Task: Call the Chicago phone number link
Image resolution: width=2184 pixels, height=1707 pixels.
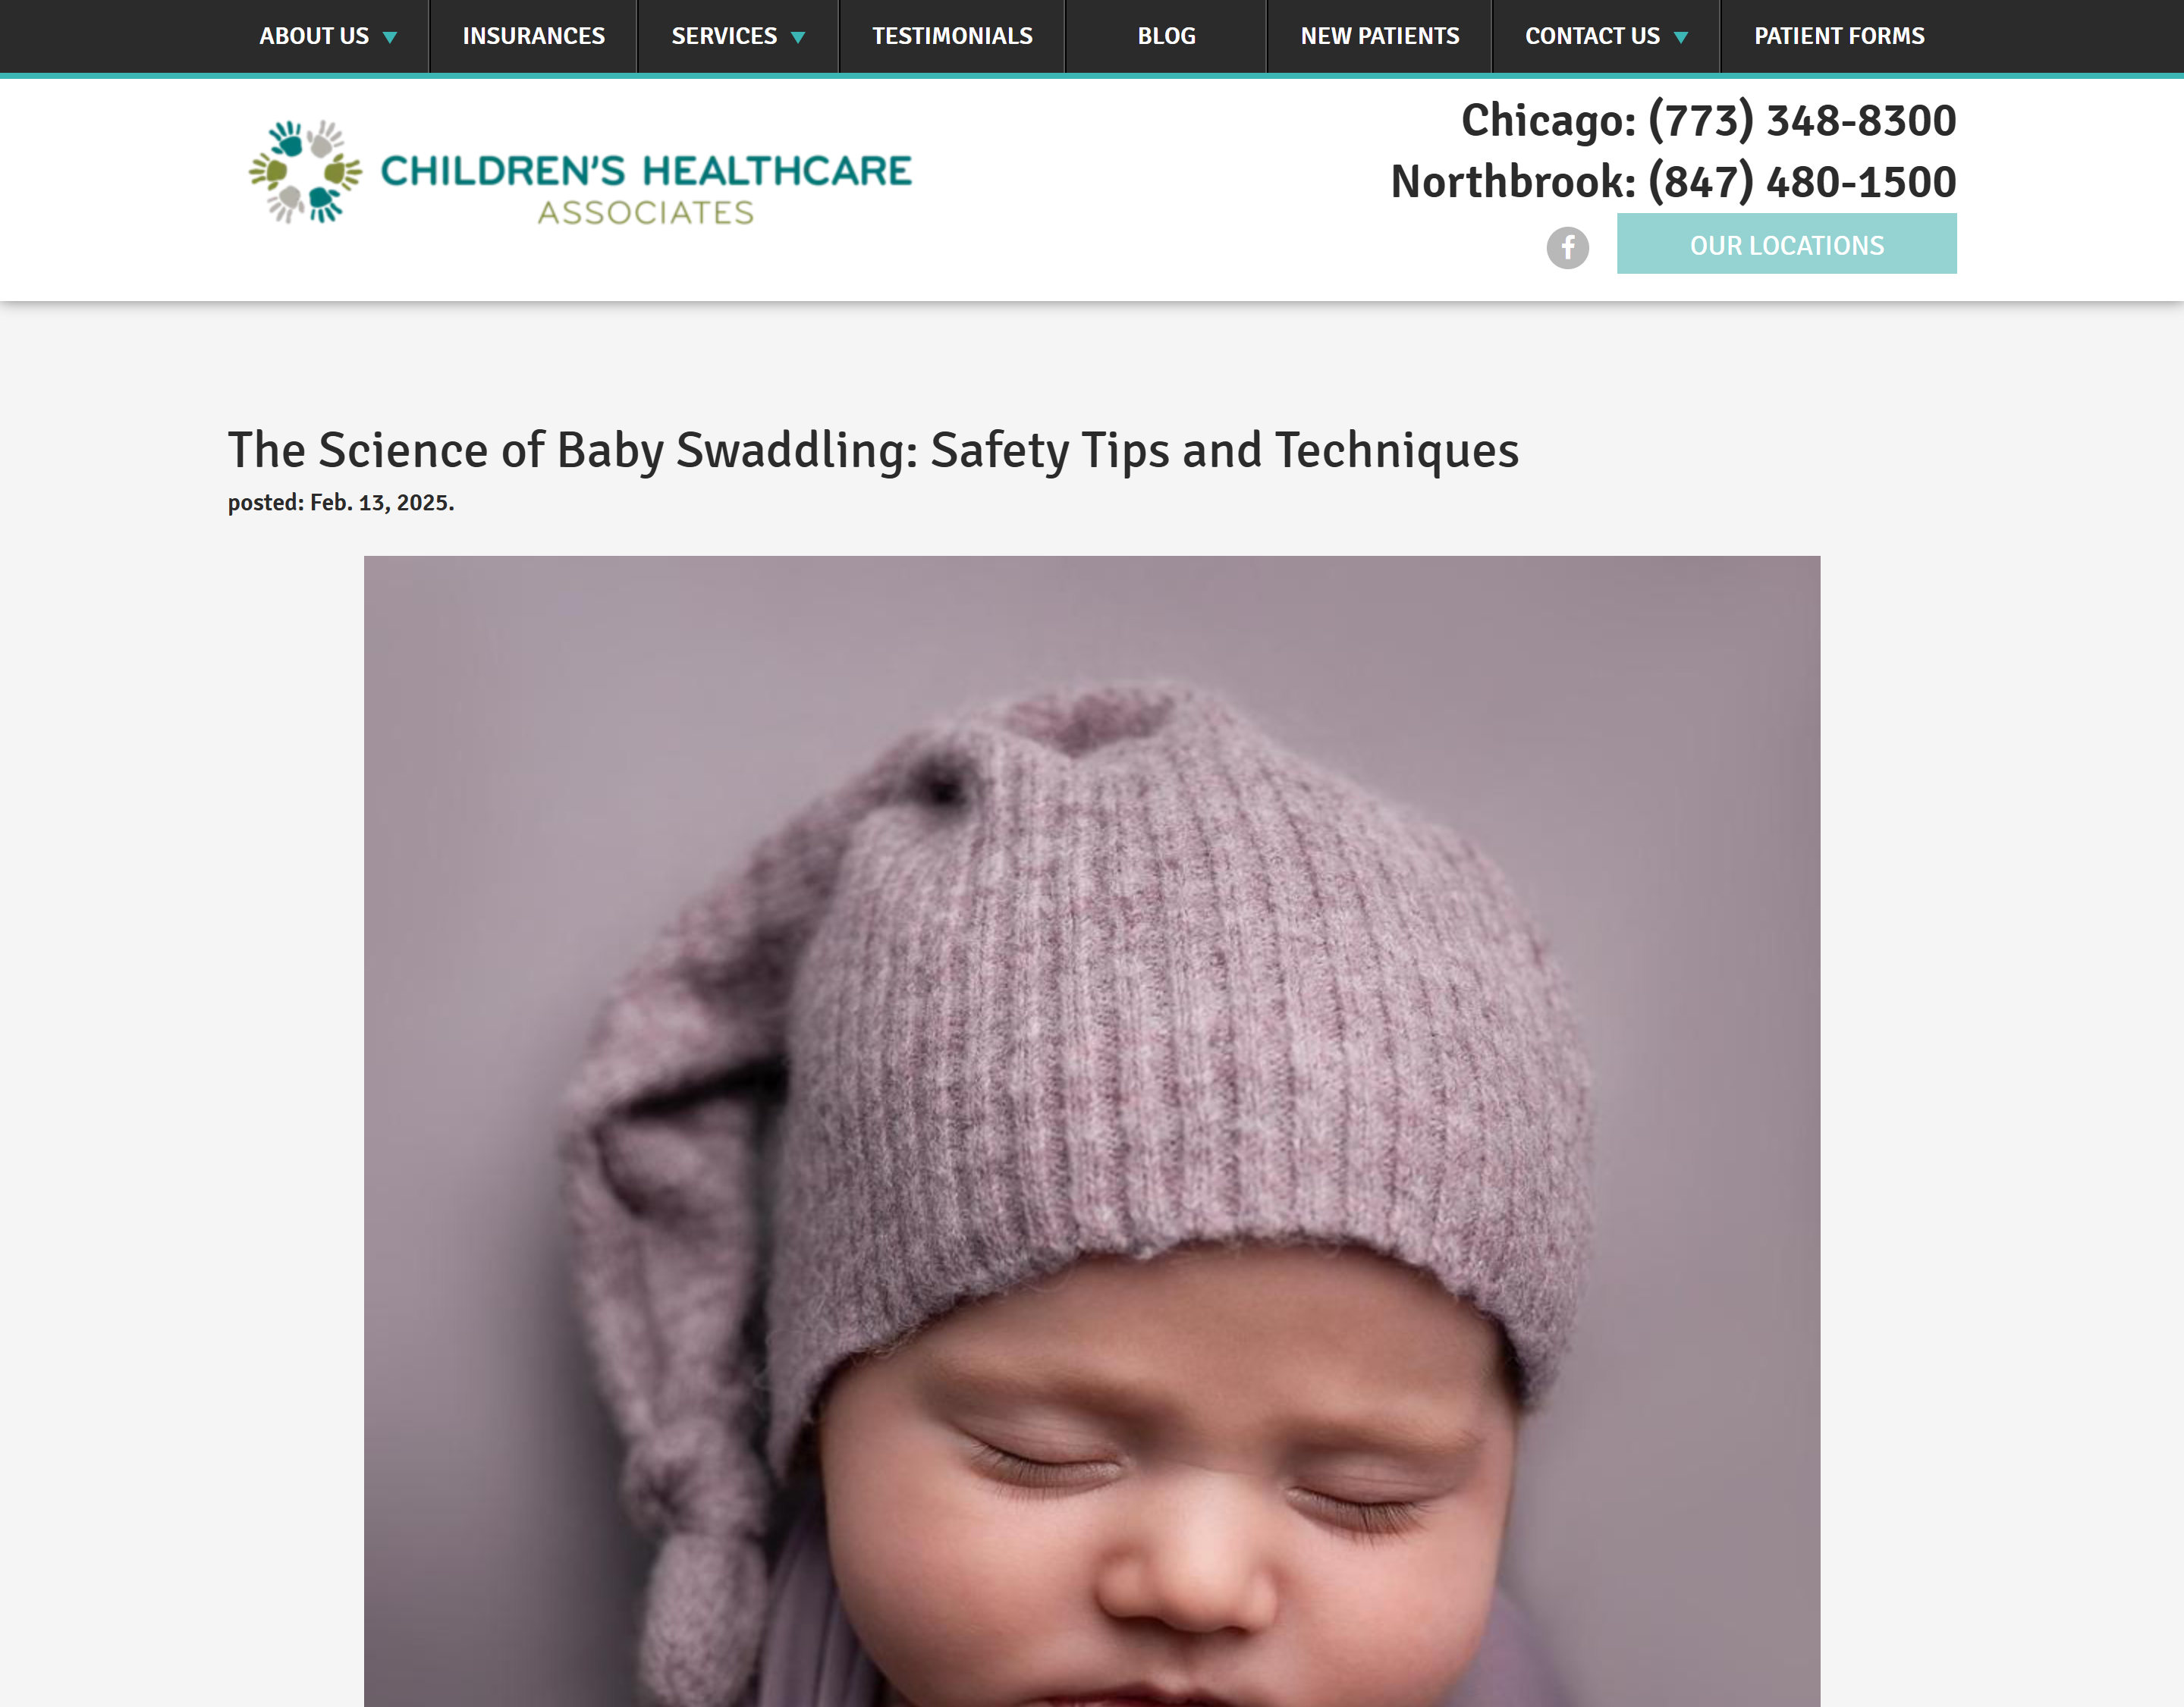Action: coord(1802,120)
